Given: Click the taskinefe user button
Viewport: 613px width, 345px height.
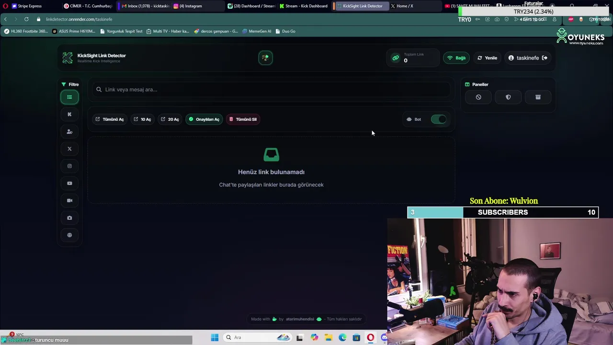Looking at the screenshot, I should pyautogui.click(x=528, y=58).
